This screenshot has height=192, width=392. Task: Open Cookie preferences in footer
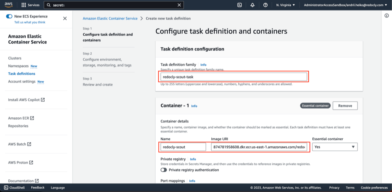click(x=374, y=188)
